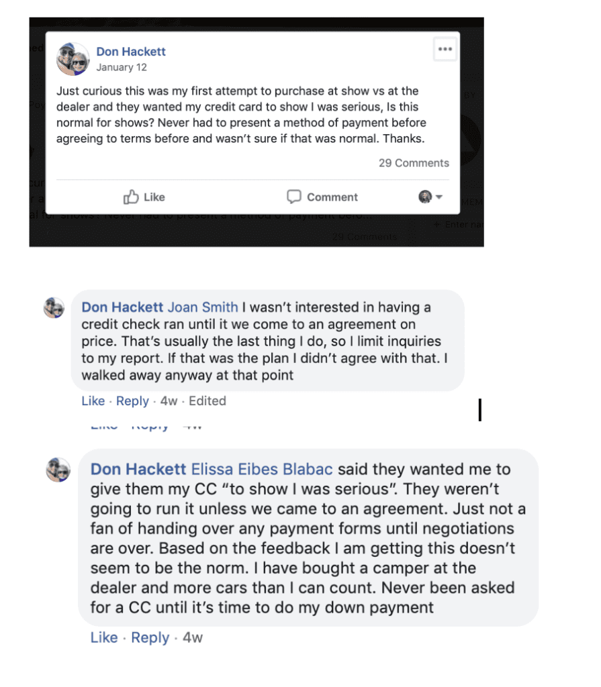This screenshot has width=601, height=687.
Task: Click the thumbs-up Like button on the post
Action: pos(144,197)
